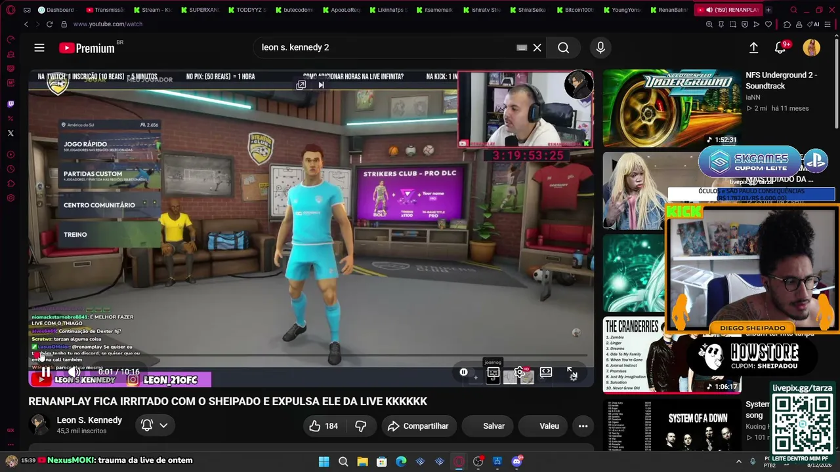This screenshot has height=472, width=840.
Task: Open OBS Studio from taskbar
Action: click(478, 462)
